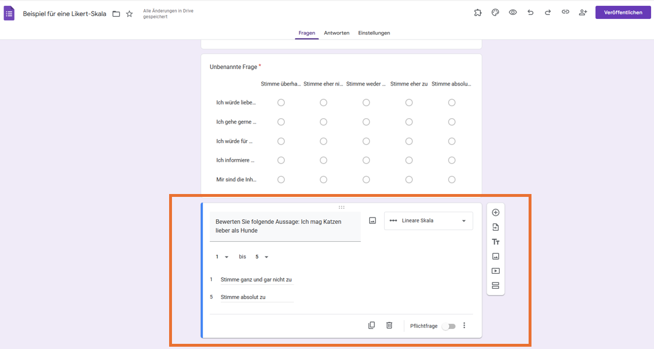
Task: Select Stimme überha... for Ich würde für row
Action: [x=281, y=141]
